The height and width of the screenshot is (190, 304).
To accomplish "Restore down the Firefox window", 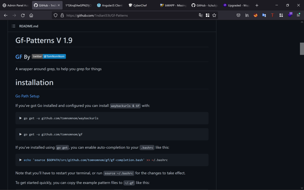I will pos(288,5).
